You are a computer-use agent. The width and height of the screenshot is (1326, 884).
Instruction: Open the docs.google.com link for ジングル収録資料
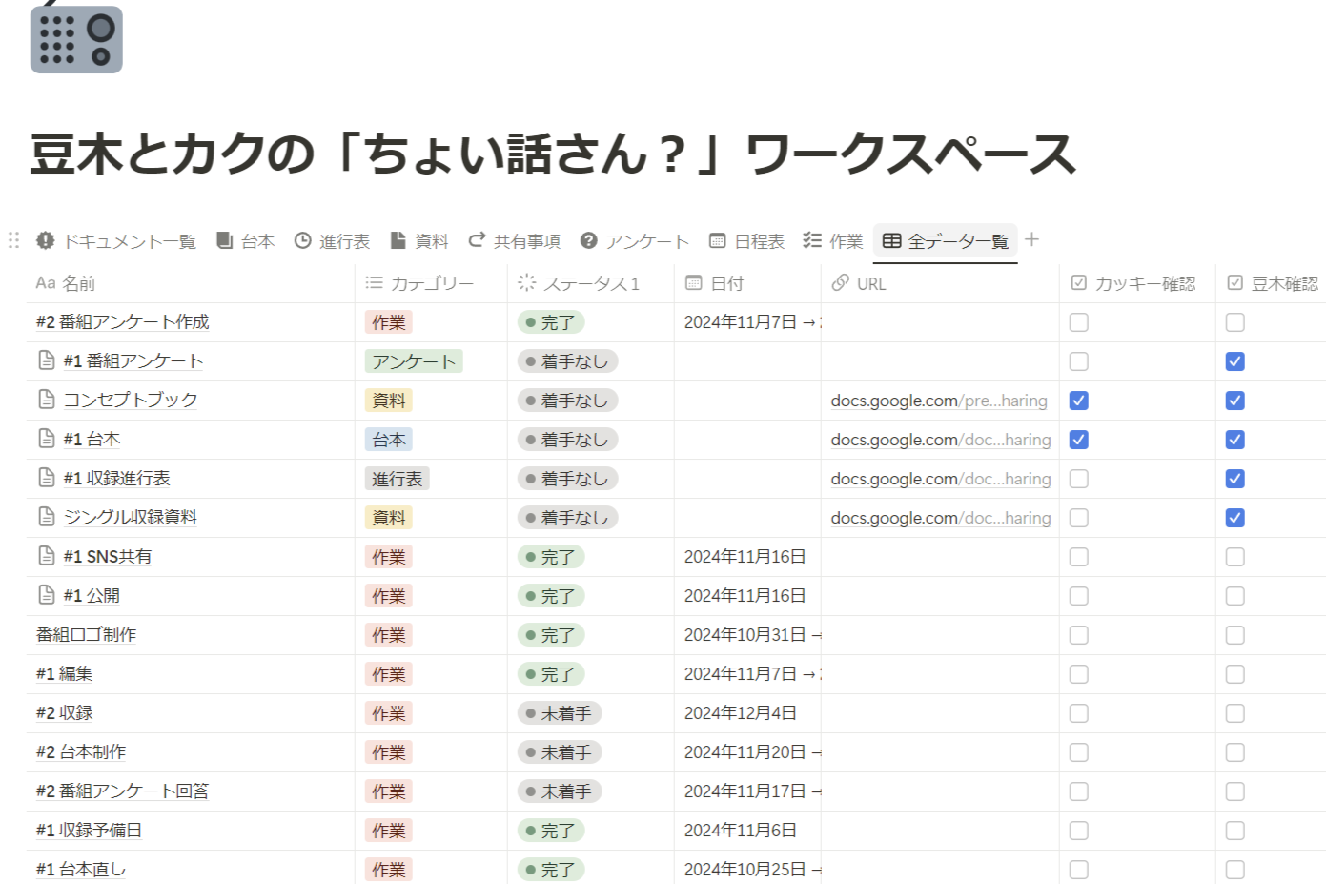click(x=940, y=517)
